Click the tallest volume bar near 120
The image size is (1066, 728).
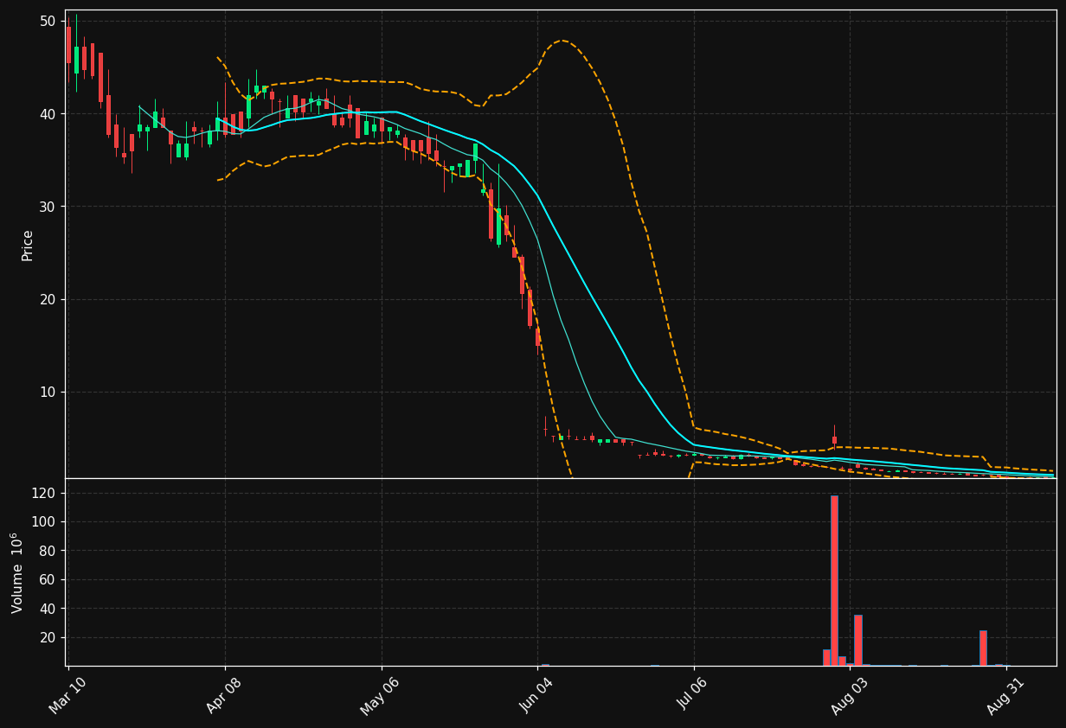point(834,580)
